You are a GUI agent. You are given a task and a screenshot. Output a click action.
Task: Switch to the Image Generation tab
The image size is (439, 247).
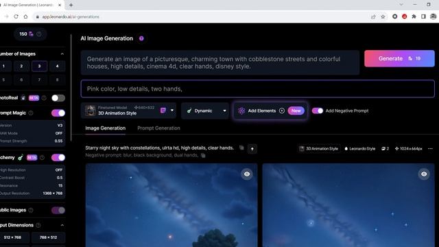(x=105, y=128)
